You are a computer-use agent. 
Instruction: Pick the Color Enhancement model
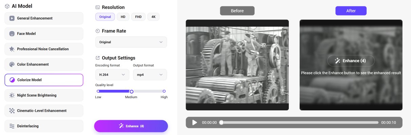click(44, 64)
